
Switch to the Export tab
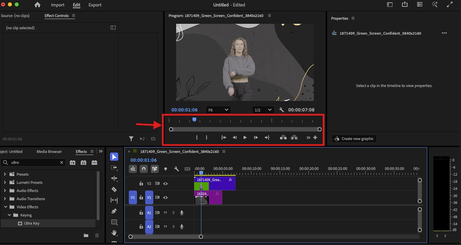[95, 5]
